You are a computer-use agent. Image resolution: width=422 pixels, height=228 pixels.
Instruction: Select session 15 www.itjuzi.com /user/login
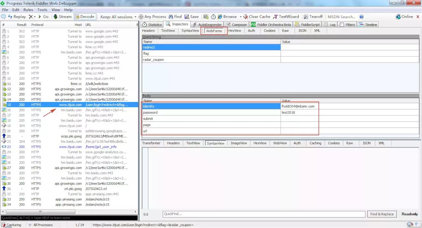coord(69,105)
